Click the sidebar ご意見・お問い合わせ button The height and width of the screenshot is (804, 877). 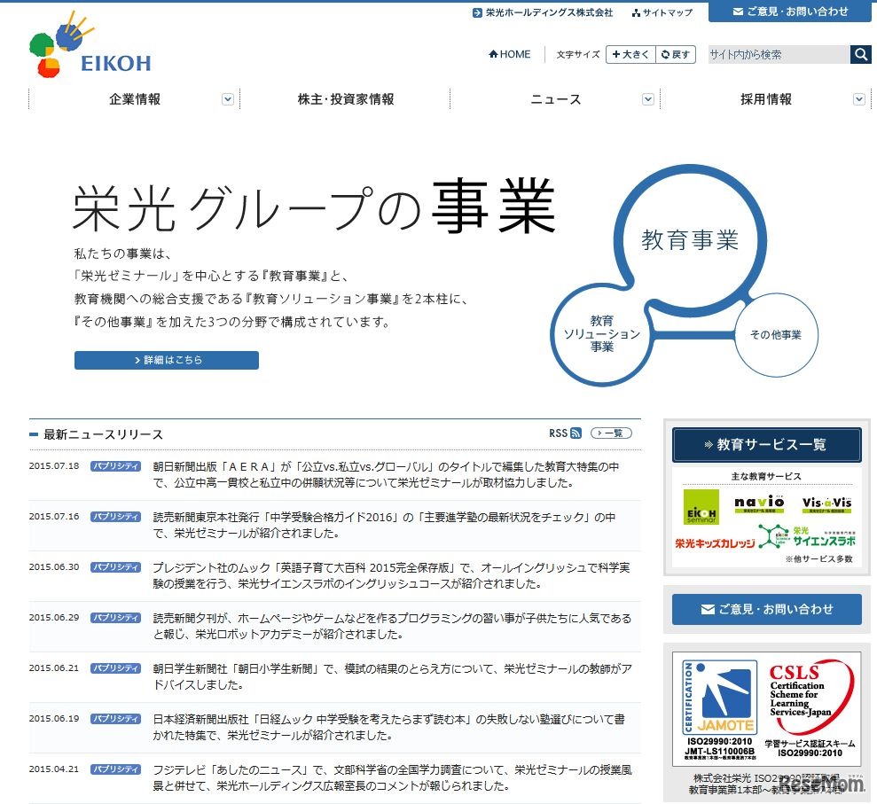(x=766, y=609)
